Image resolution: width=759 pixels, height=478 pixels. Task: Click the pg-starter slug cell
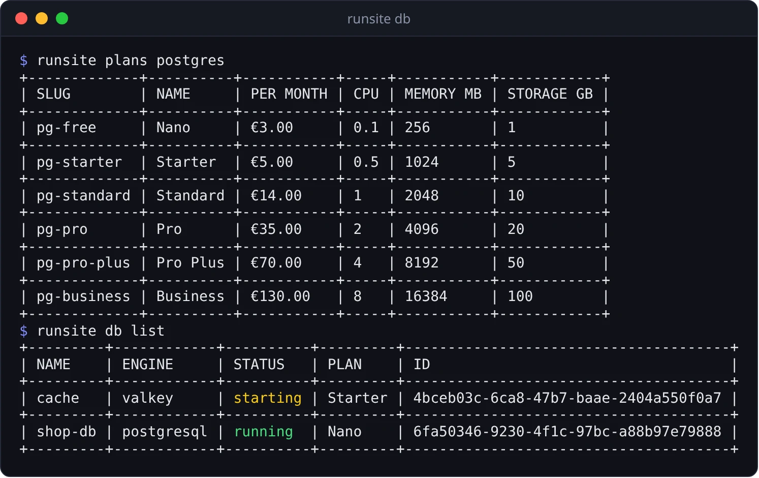pyautogui.click(x=79, y=162)
